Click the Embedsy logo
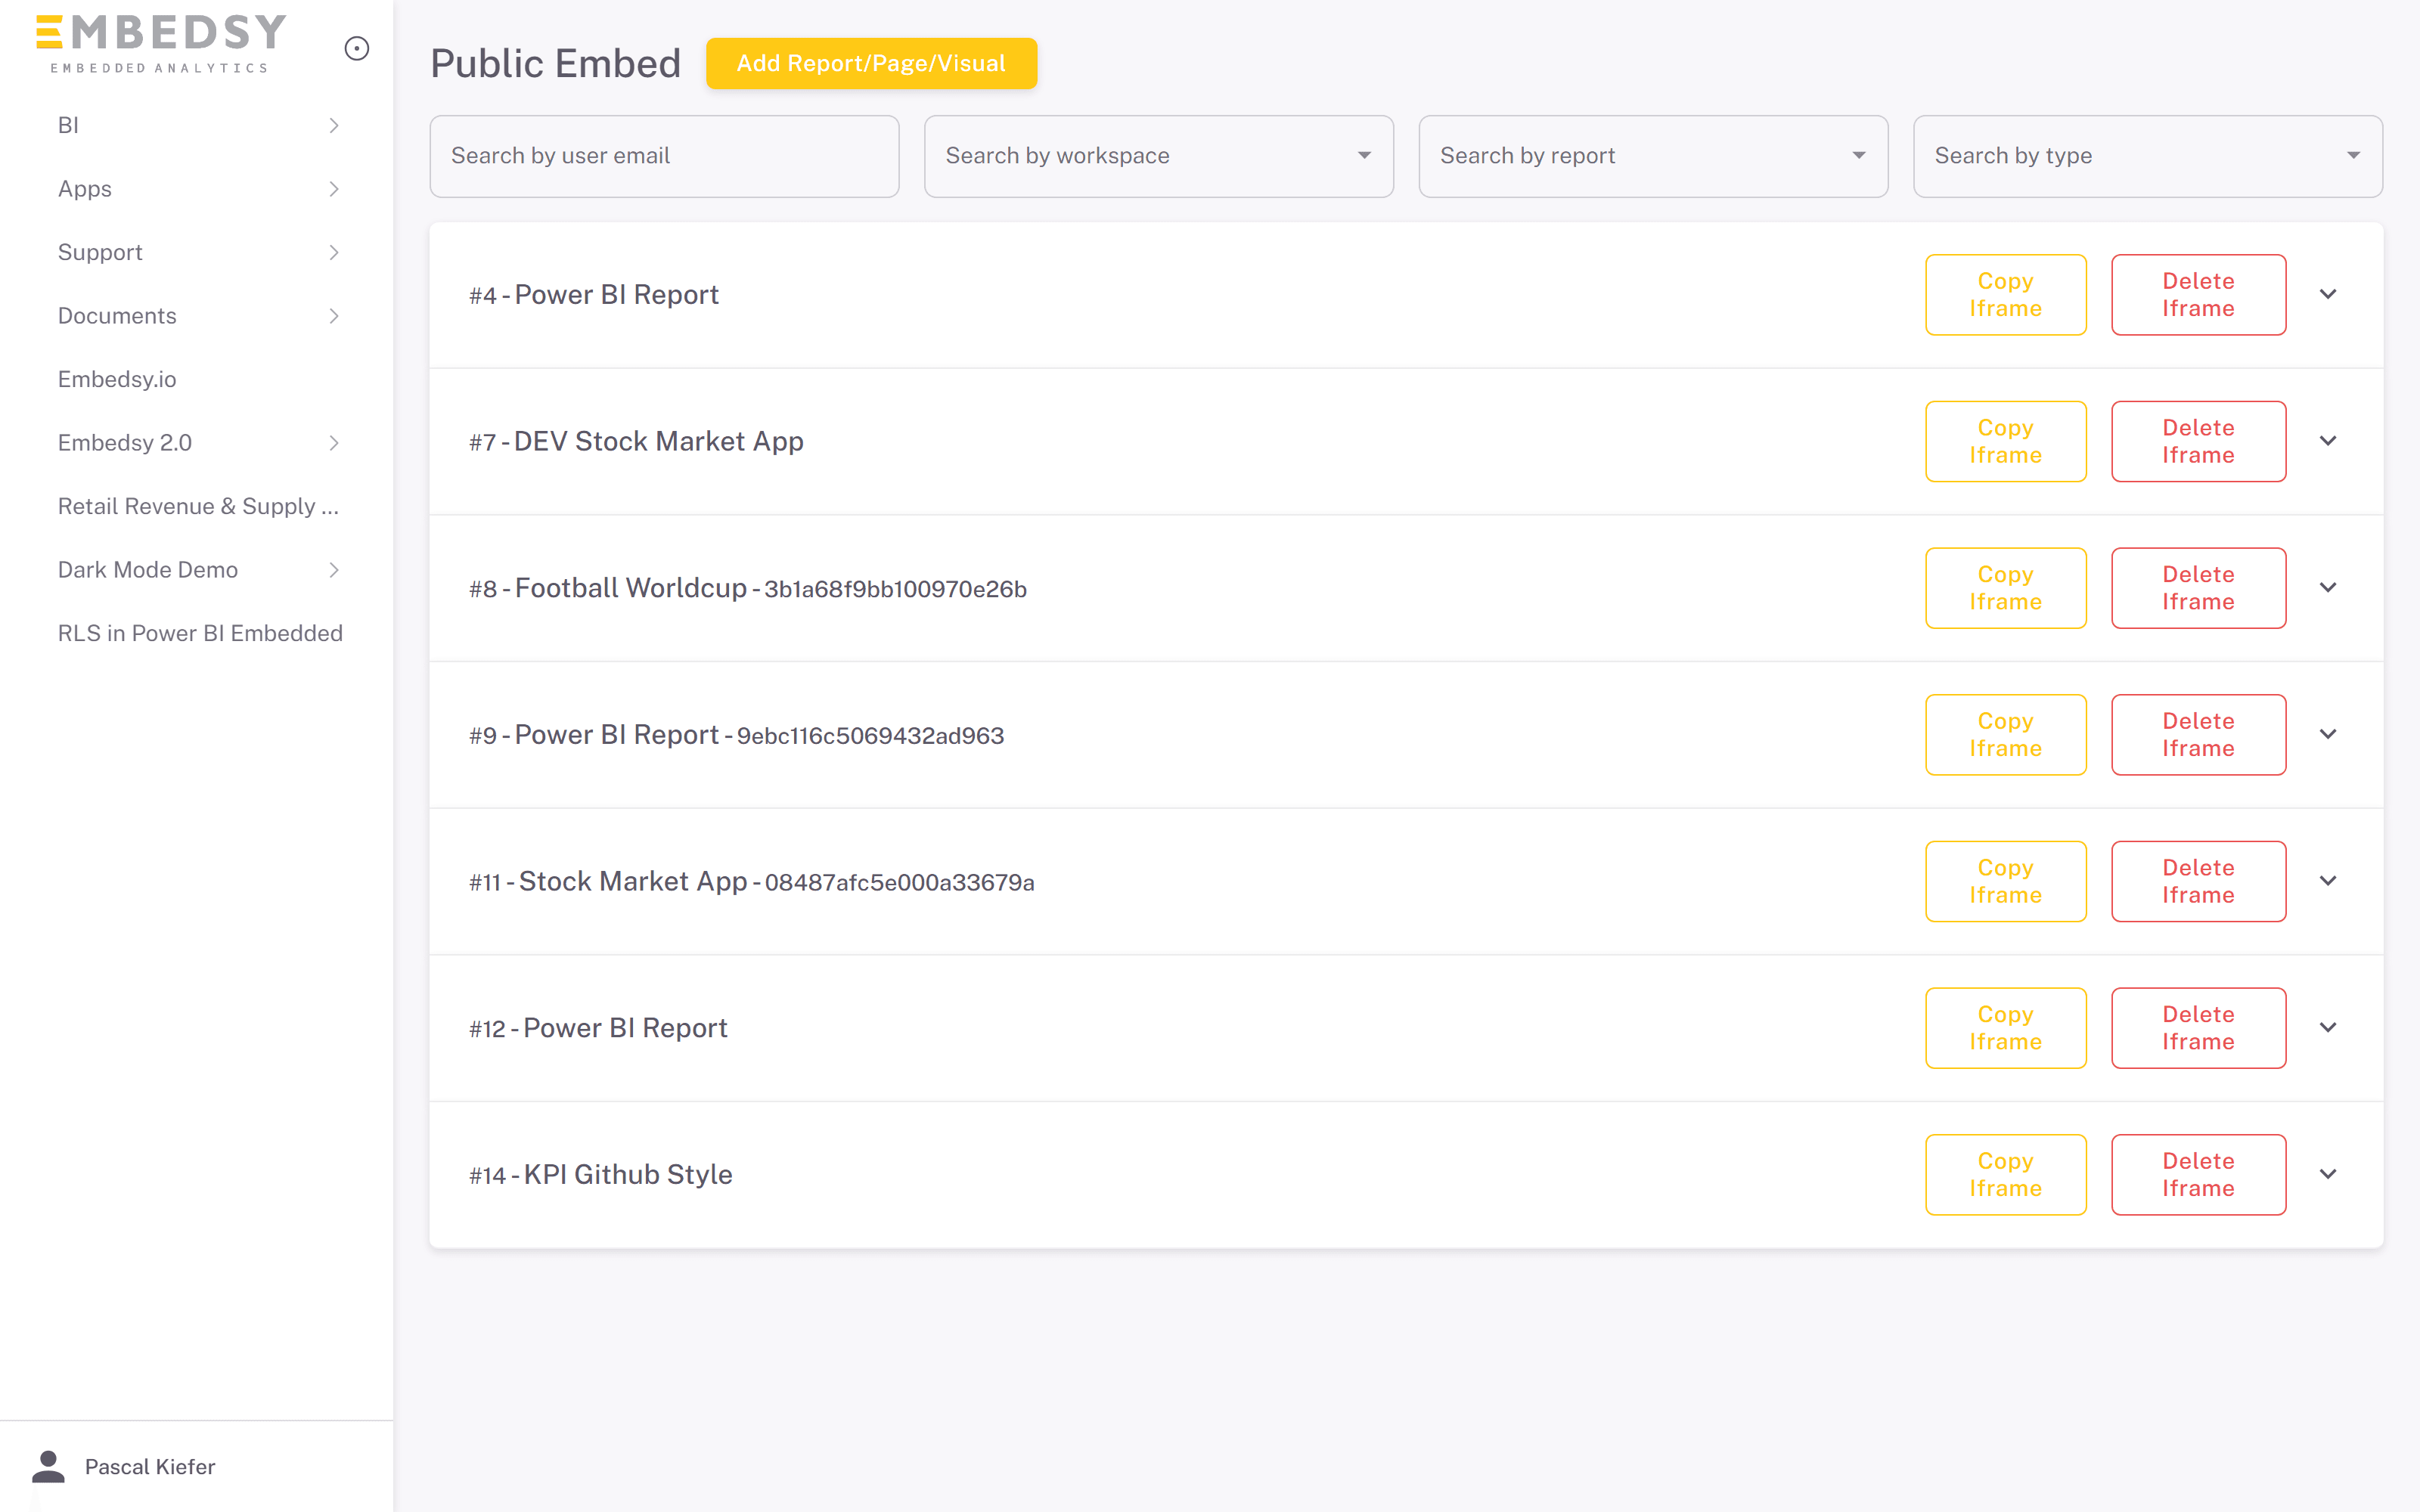The height and width of the screenshot is (1512, 2420). (161, 43)
